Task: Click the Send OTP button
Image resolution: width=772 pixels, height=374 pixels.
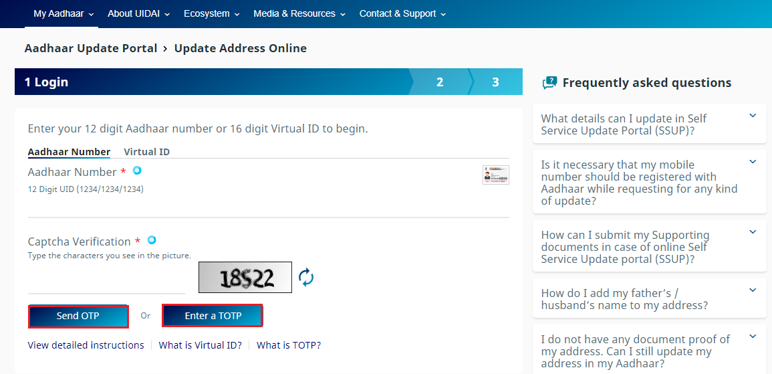Action: point(78,316)
